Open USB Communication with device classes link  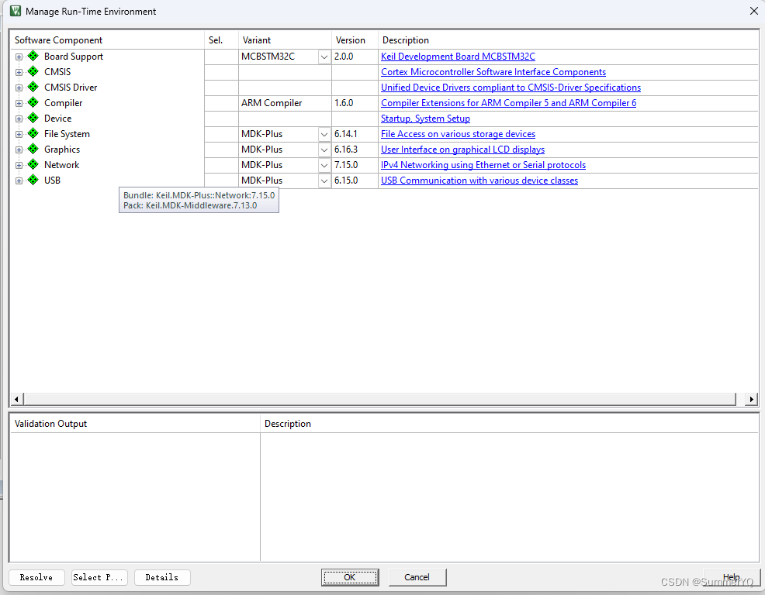click(479, 181)
